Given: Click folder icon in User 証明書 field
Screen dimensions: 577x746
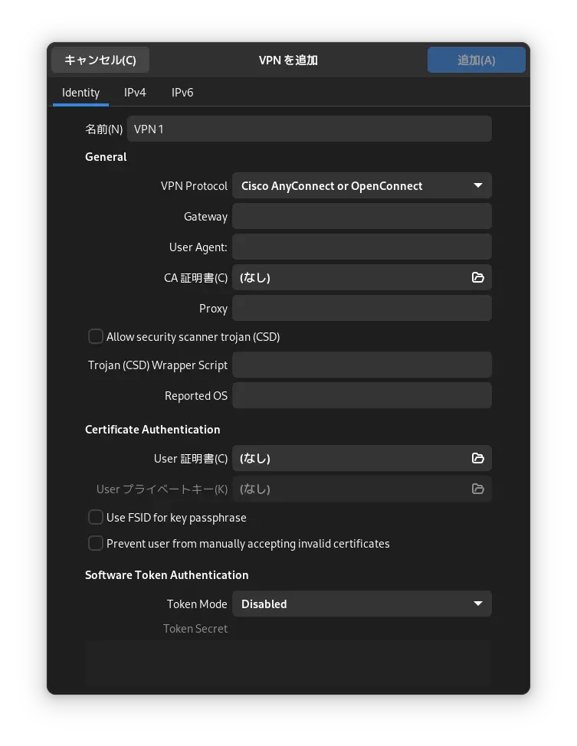Looking at the screenshot, I should (477, 458).
